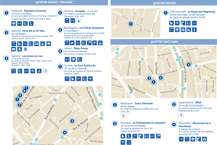The height and width of the screenshot is (145, 217).
Task: Click the restaurant icon under SPAR
Action: click(181, 115)
